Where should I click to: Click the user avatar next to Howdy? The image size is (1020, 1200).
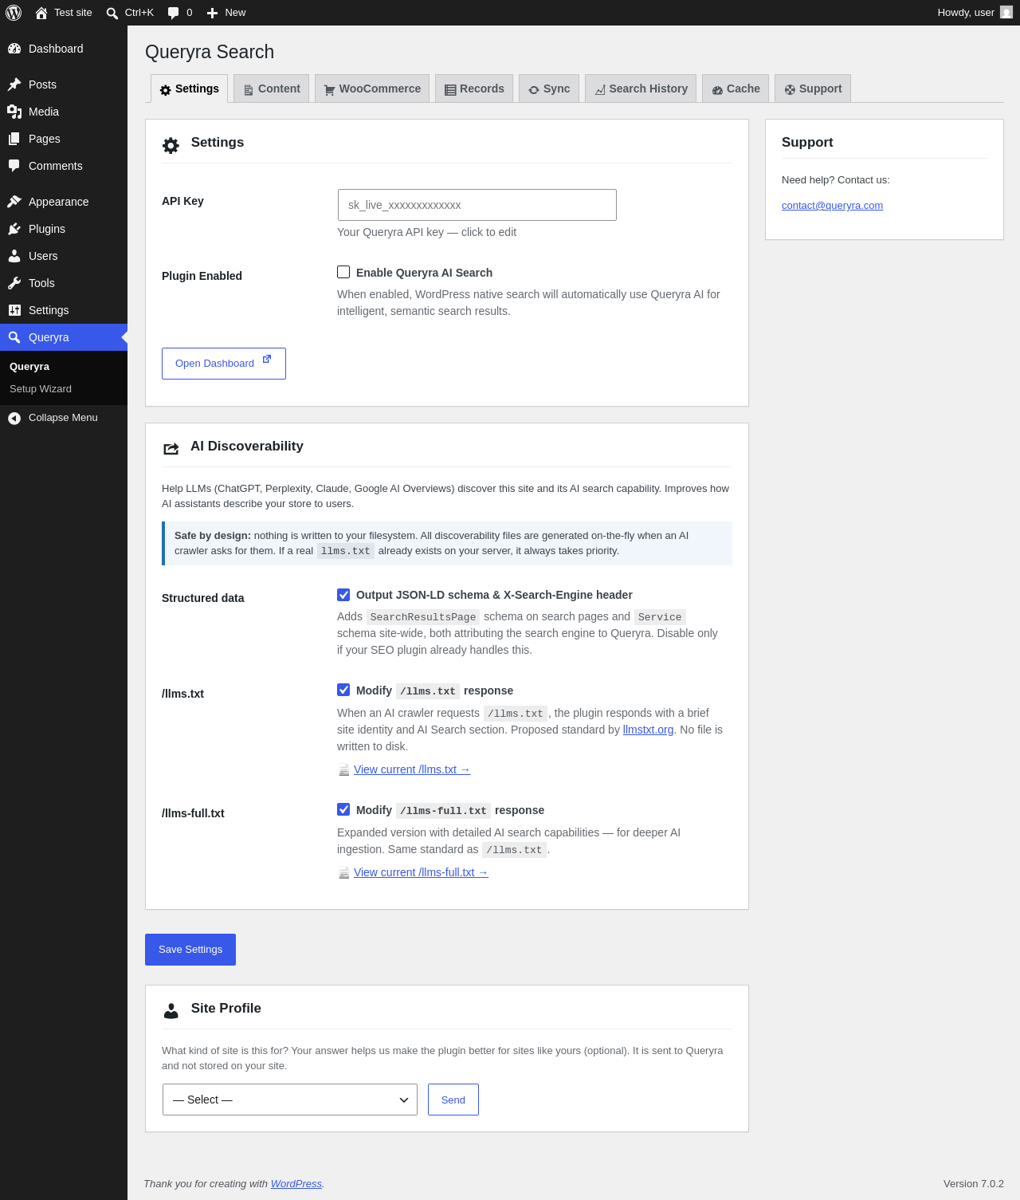click(x=1006, y=13)
